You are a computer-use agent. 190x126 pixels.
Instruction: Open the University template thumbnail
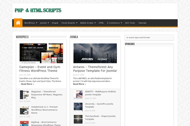click(x=78, y=107)
